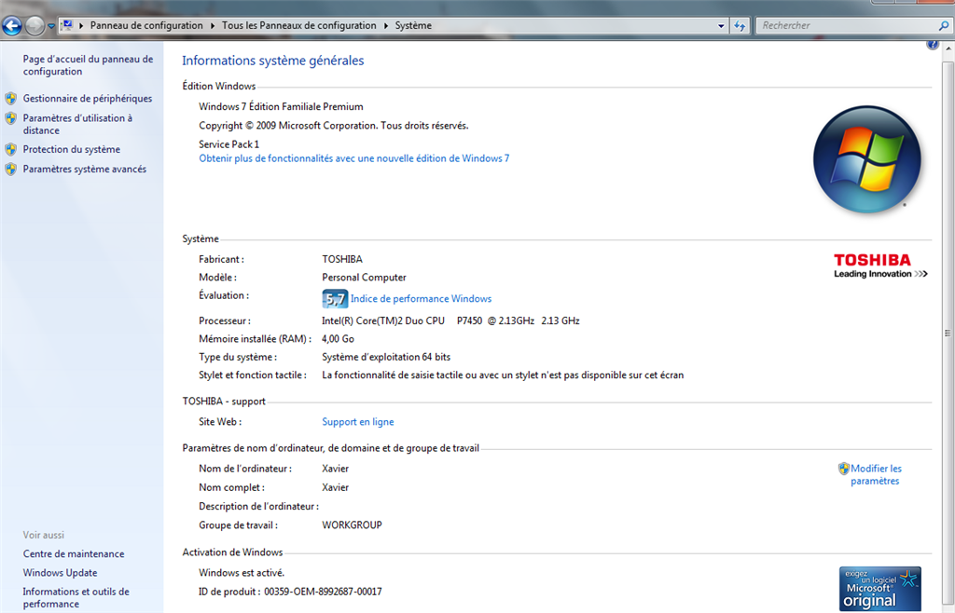The height and width of the screenshot is (613, 955).
Task: Expand chevron before Système breadcrumb
Action: click(x=385, y=25)
